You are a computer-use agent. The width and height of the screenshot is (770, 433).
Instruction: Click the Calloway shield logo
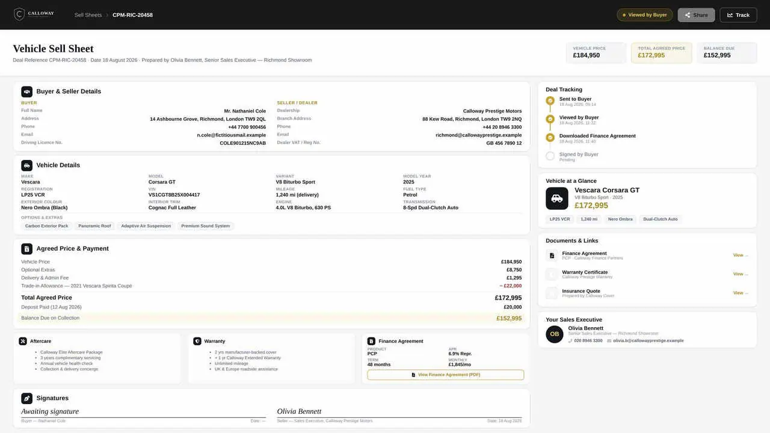point(19,14)
